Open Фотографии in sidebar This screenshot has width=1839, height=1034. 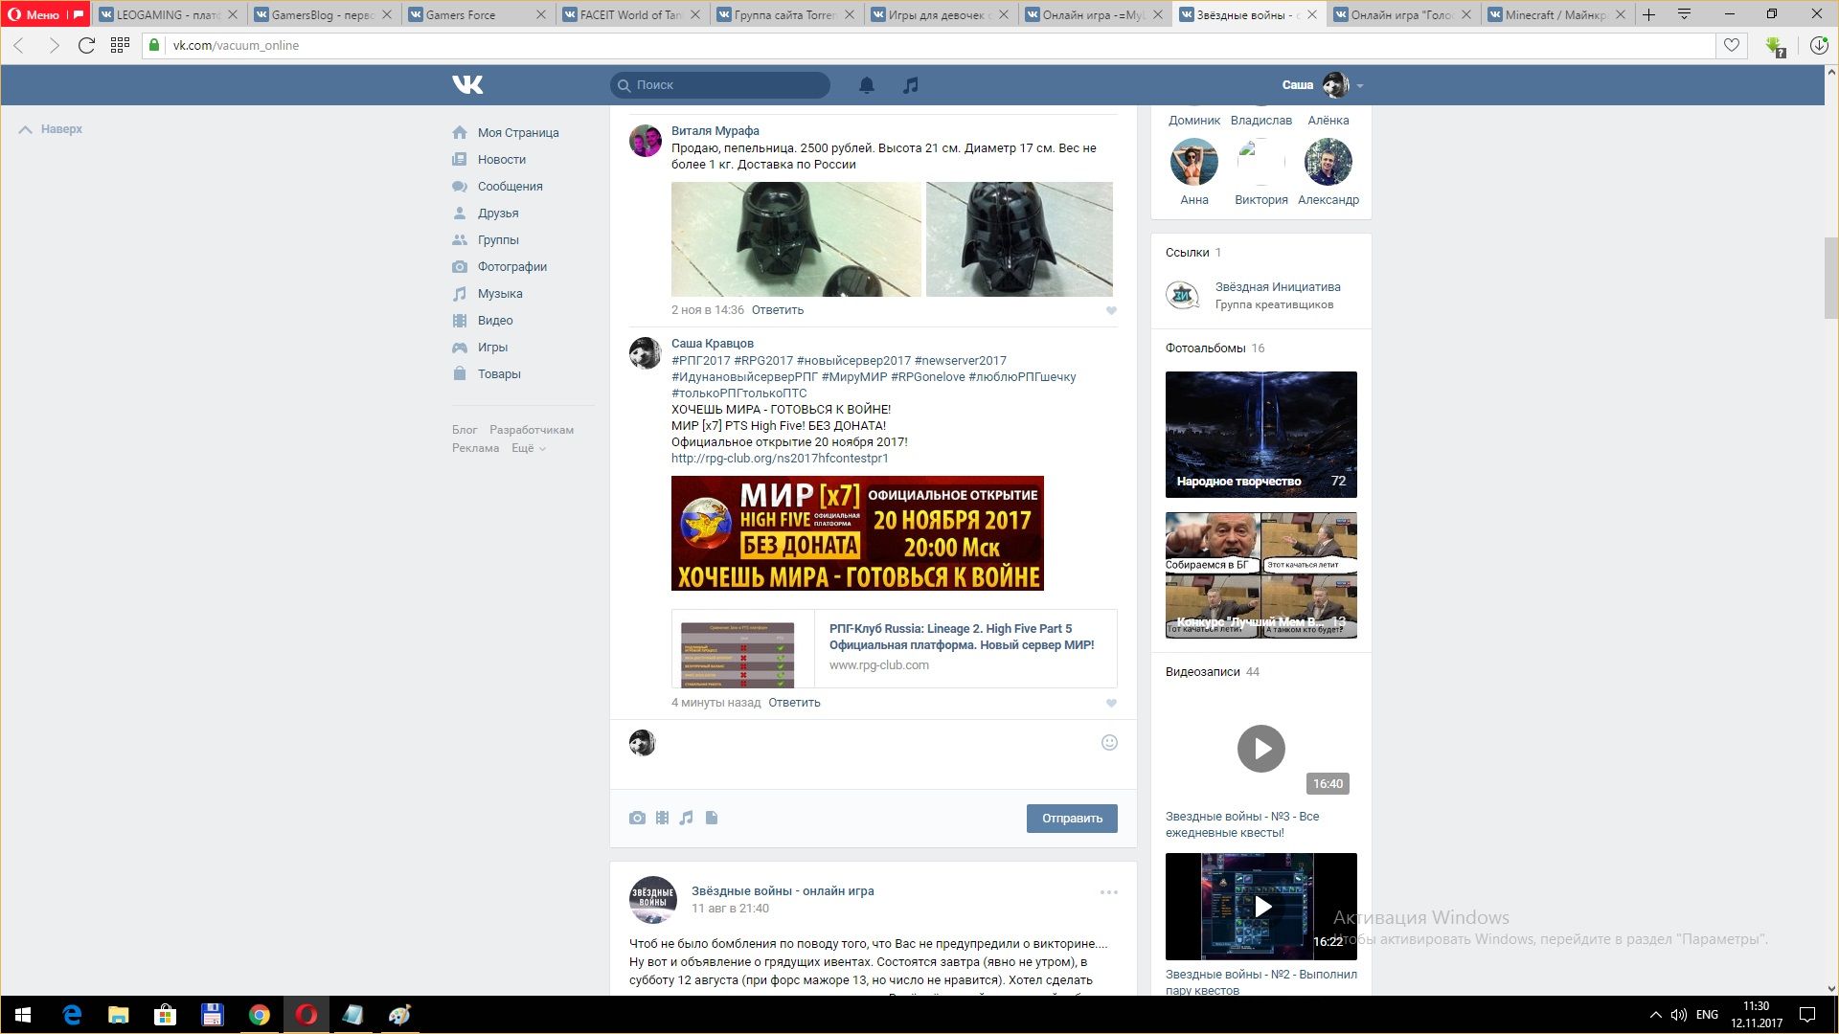pyautogui.click(x=512, y=267)
